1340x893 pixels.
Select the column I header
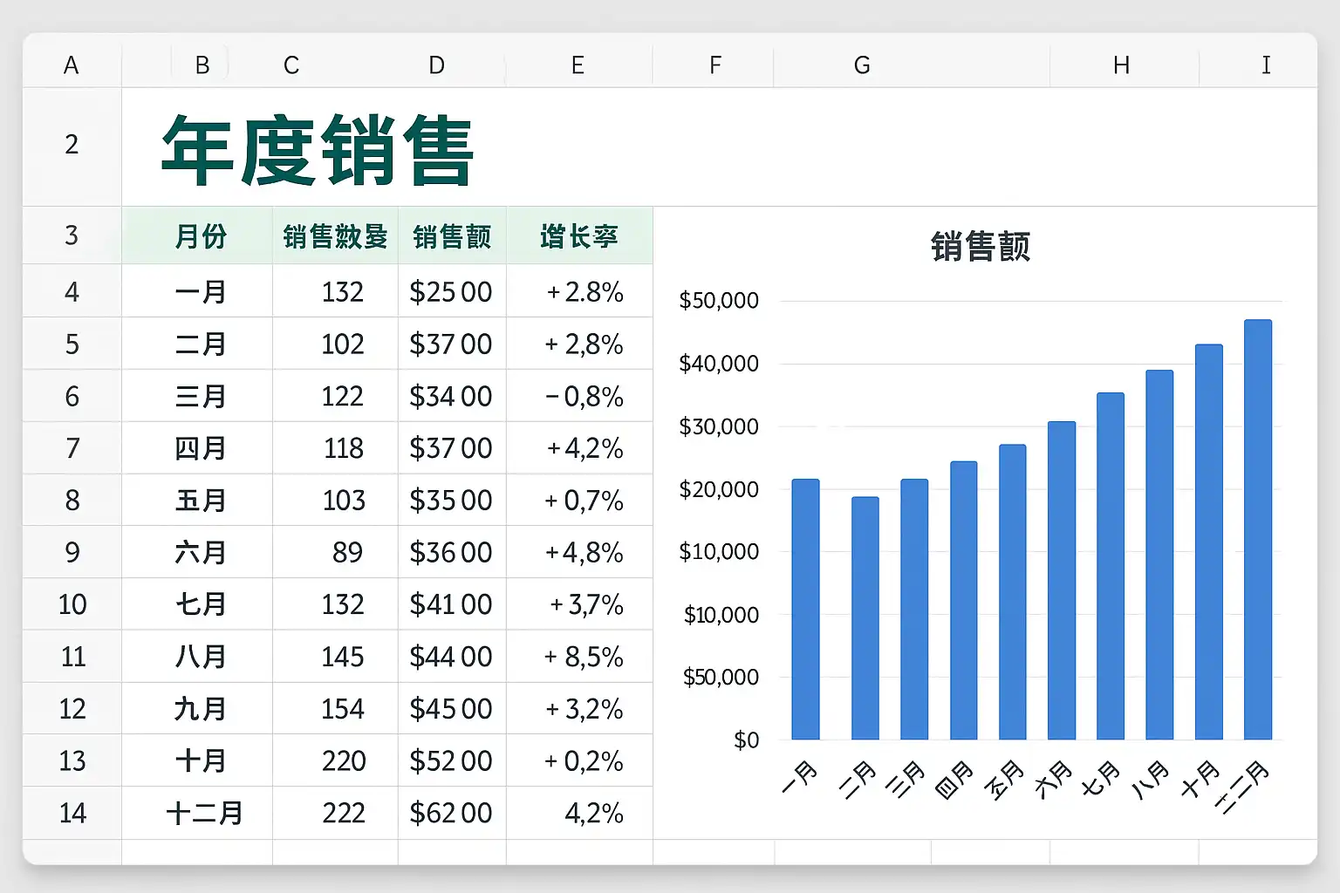click(x=1265, y=65)
